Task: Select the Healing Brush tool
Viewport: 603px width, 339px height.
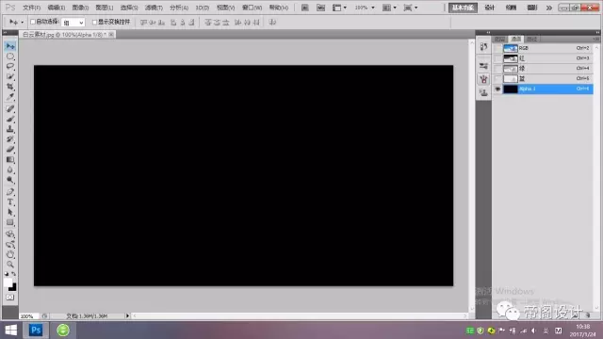Action: tap(10, 109)
